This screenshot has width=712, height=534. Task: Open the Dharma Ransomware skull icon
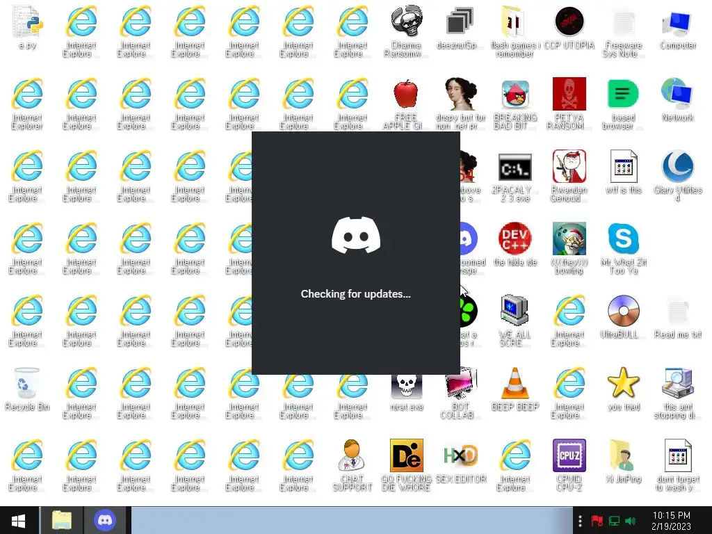click(x=406, y=22)
